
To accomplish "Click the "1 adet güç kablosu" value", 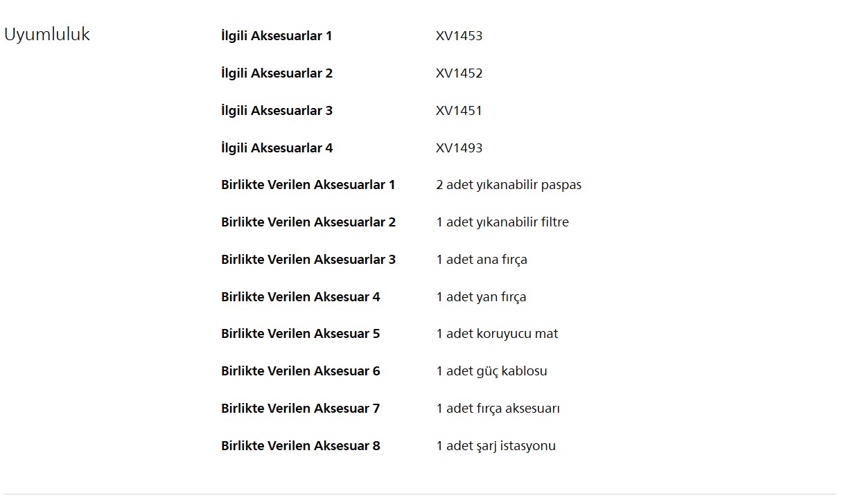I will [491, 371].
